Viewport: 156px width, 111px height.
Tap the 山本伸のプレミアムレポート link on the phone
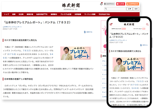click(118, 40)
